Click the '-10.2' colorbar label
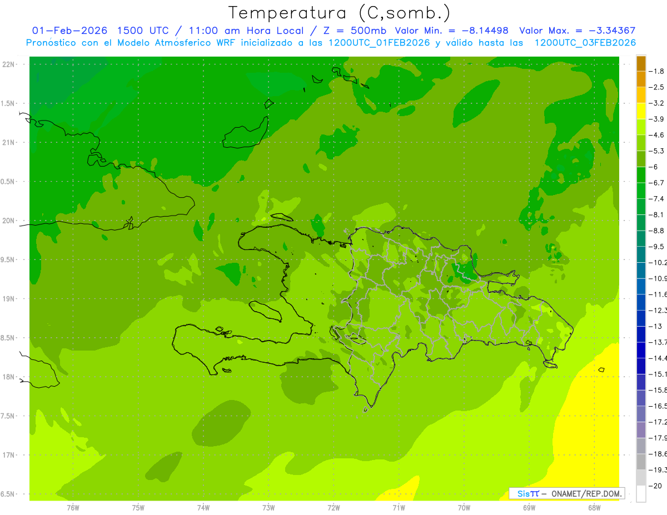Screen dimensions: 667x515 point(658,262)
